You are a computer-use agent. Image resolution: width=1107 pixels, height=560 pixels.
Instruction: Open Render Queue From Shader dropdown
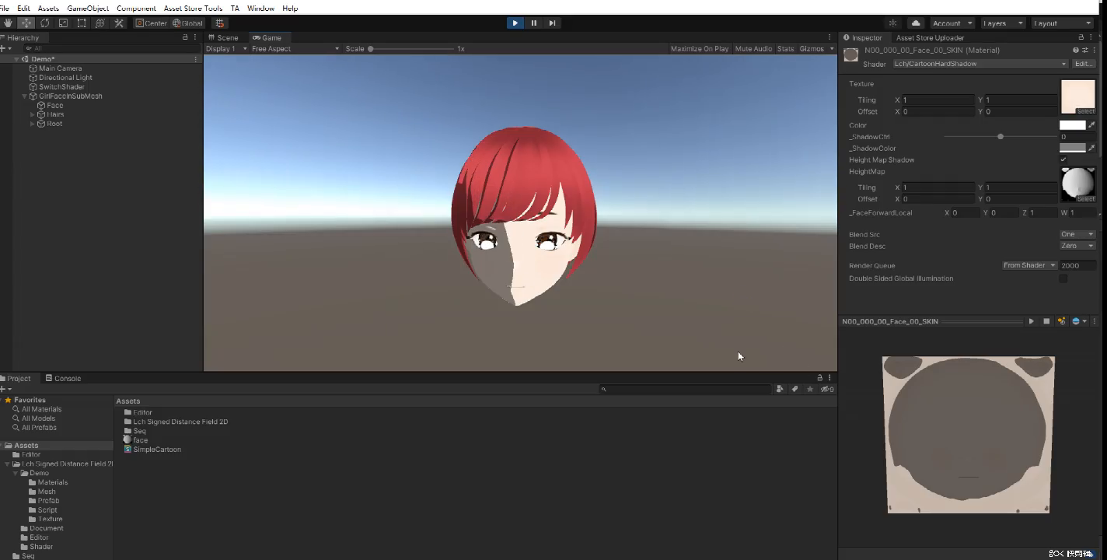tap(1029, 265)
